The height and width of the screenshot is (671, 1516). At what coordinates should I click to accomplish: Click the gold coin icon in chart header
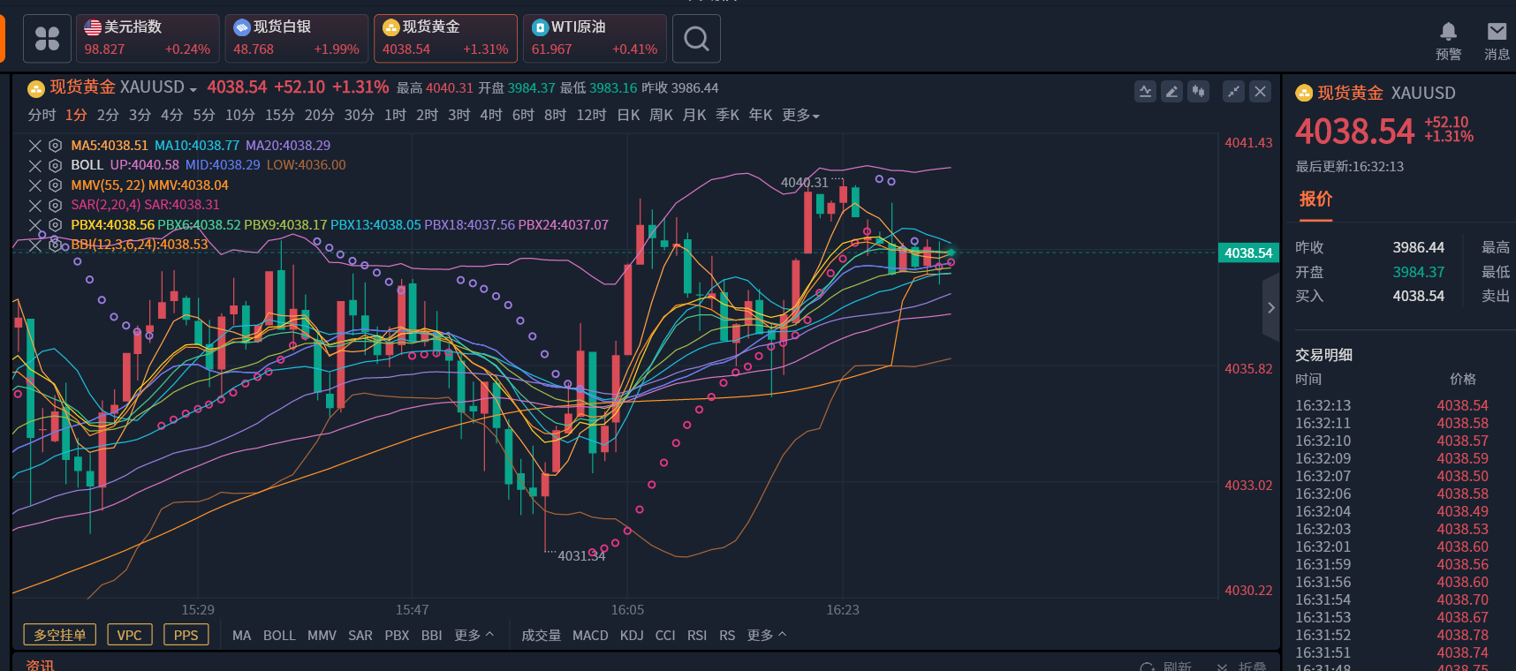tap(36, 88)
